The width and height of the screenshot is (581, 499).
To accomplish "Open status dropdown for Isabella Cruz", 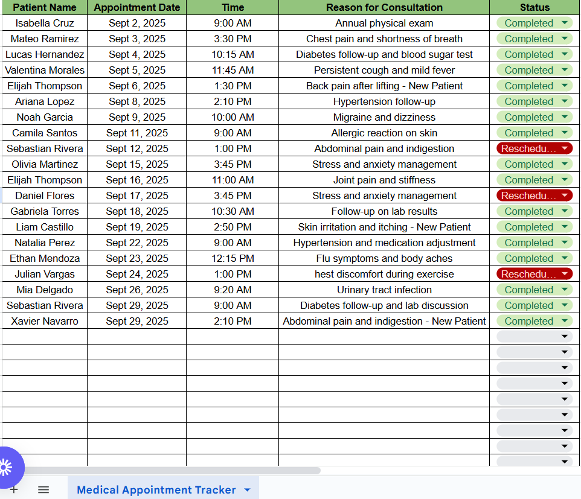I will (x=565, y=23).
